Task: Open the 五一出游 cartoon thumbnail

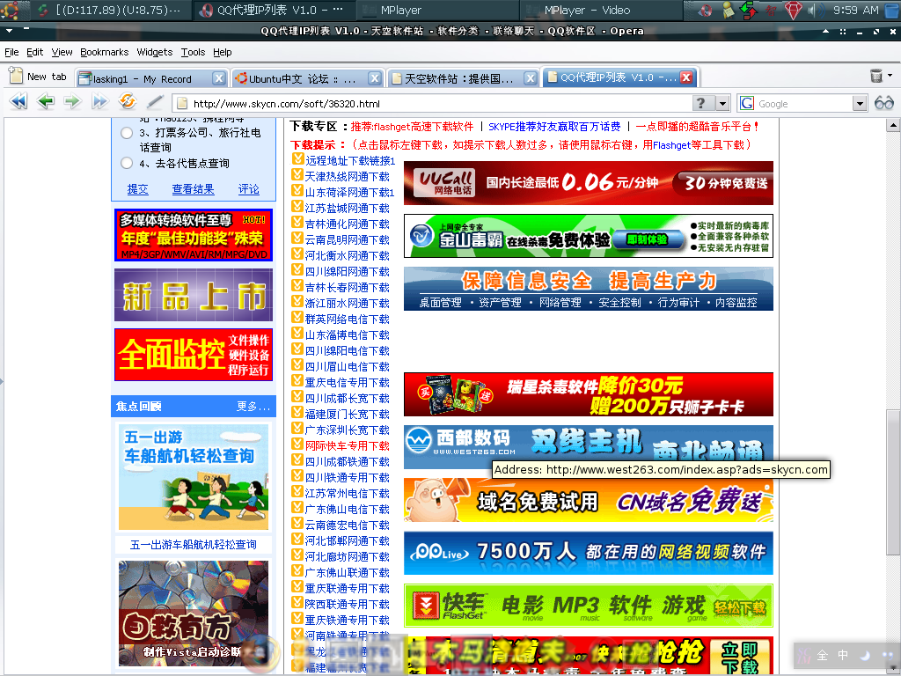Action: click(193, 477)
